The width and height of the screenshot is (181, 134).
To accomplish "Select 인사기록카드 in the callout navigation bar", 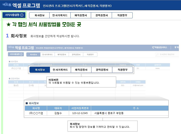I will pyautogui.click(x=60, y=70).
